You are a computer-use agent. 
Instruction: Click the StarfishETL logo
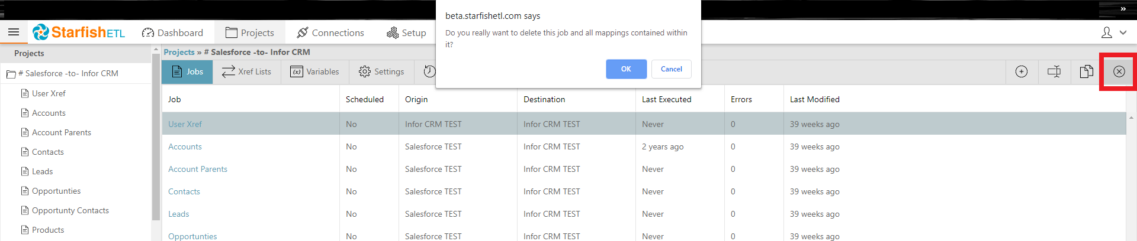tap(79, 32)
